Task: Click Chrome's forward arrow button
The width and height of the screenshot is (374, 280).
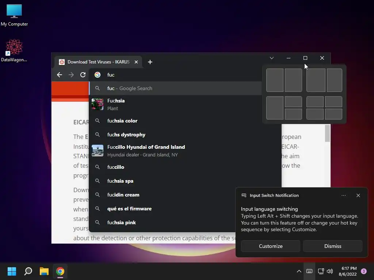Action: (71, 75)
